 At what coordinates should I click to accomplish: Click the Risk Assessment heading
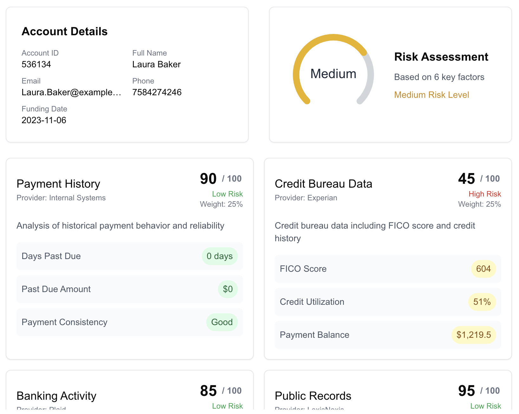441,57
